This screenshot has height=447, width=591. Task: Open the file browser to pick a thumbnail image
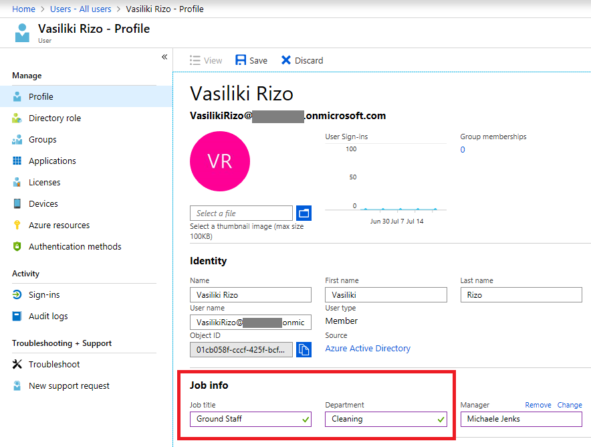[x=304, y=213]
